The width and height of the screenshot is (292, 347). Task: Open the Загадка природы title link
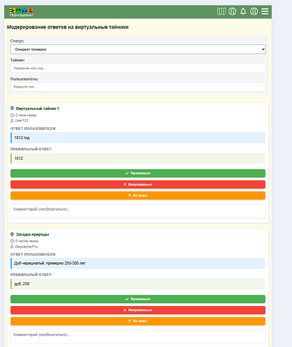click(32, 234)
